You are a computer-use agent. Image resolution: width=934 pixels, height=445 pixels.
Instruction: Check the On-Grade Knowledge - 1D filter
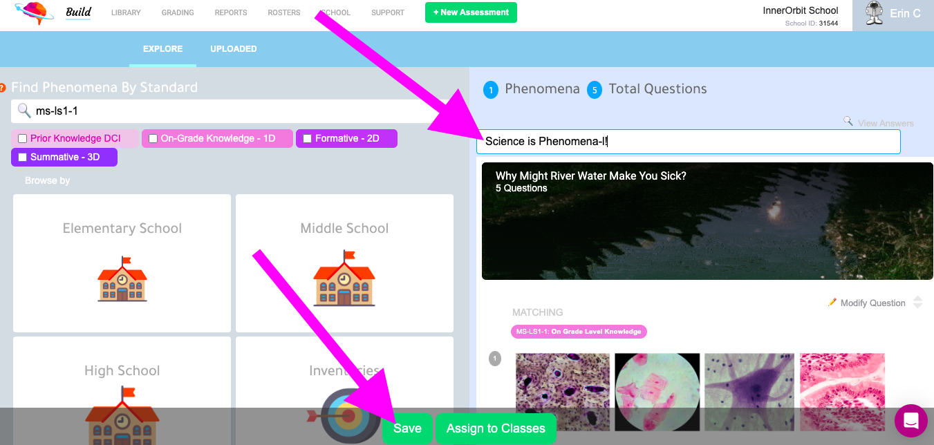click(153, 138)
